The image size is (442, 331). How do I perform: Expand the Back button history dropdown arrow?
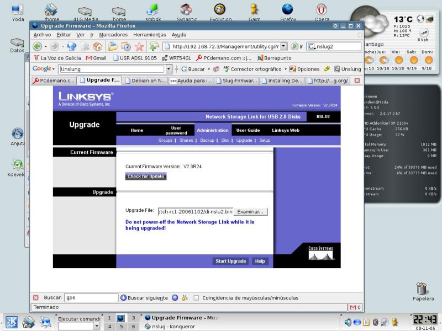[x=45, y=46]
